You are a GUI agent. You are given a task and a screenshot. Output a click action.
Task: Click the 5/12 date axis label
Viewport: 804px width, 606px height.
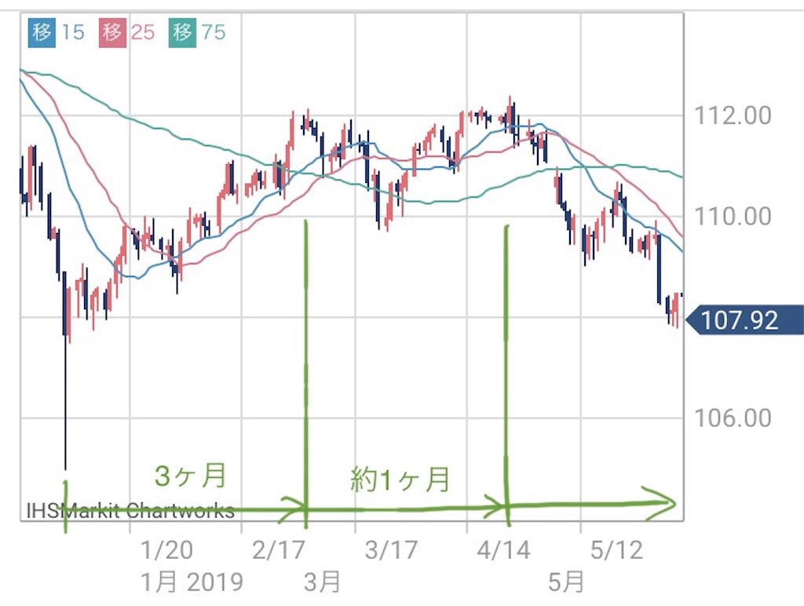coord(616,550)
